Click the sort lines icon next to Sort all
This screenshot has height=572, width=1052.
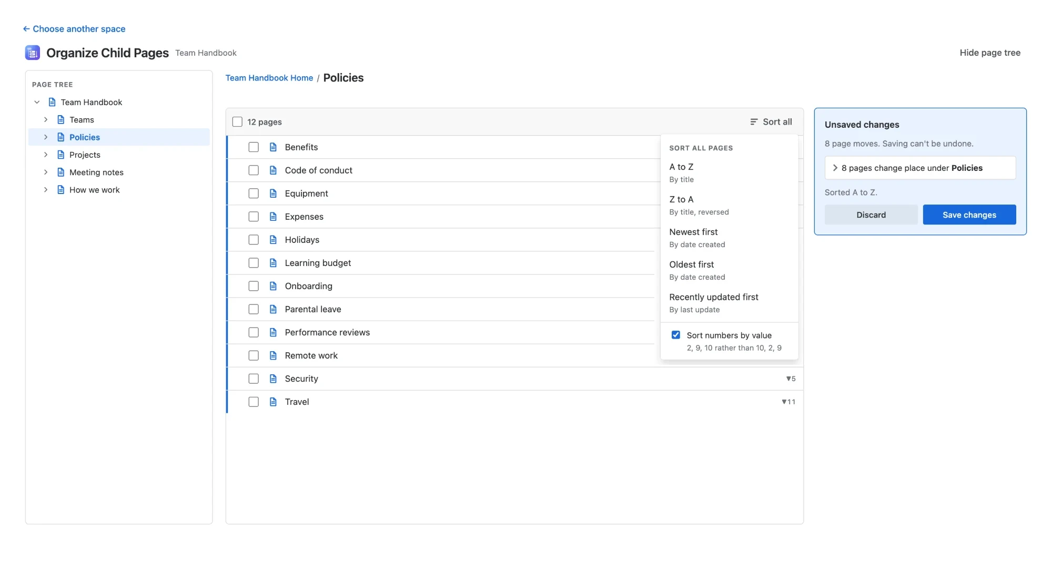pyautogui.click(x=754, y=122)
